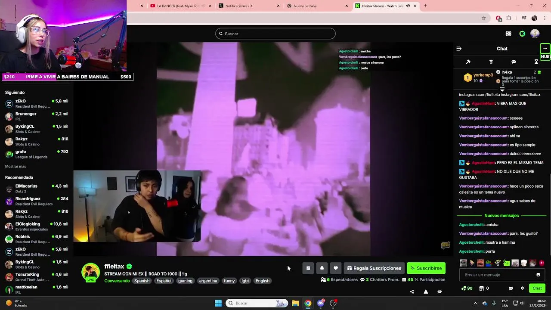Image resolution: width=551 pixels, height=310 pixels.
Task: Open Ricardriguez recommended channel
Action: [x=37, y=201]
